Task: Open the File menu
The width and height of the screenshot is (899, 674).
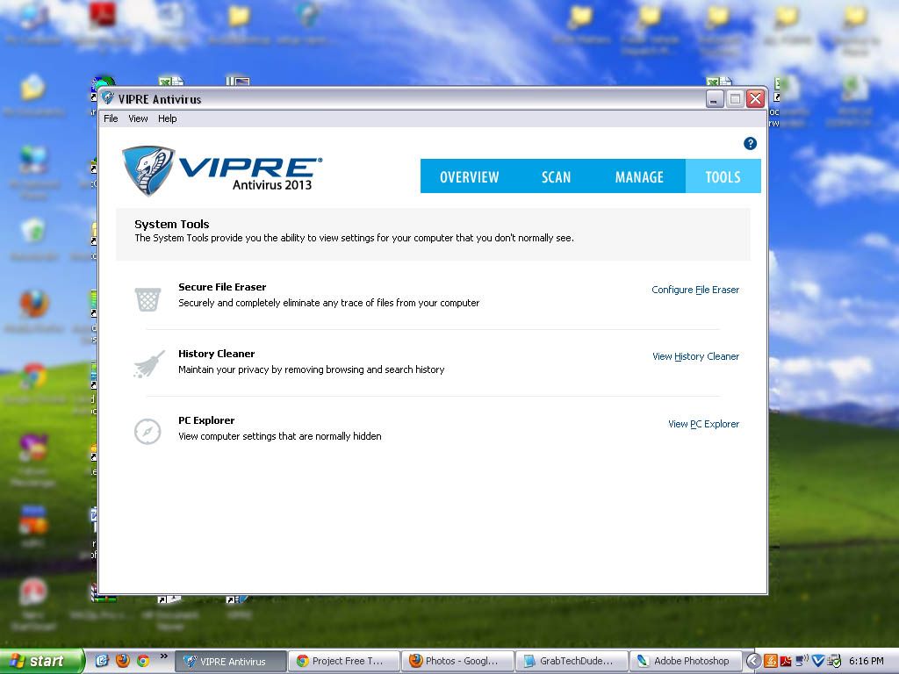Action: pos(111,118)
